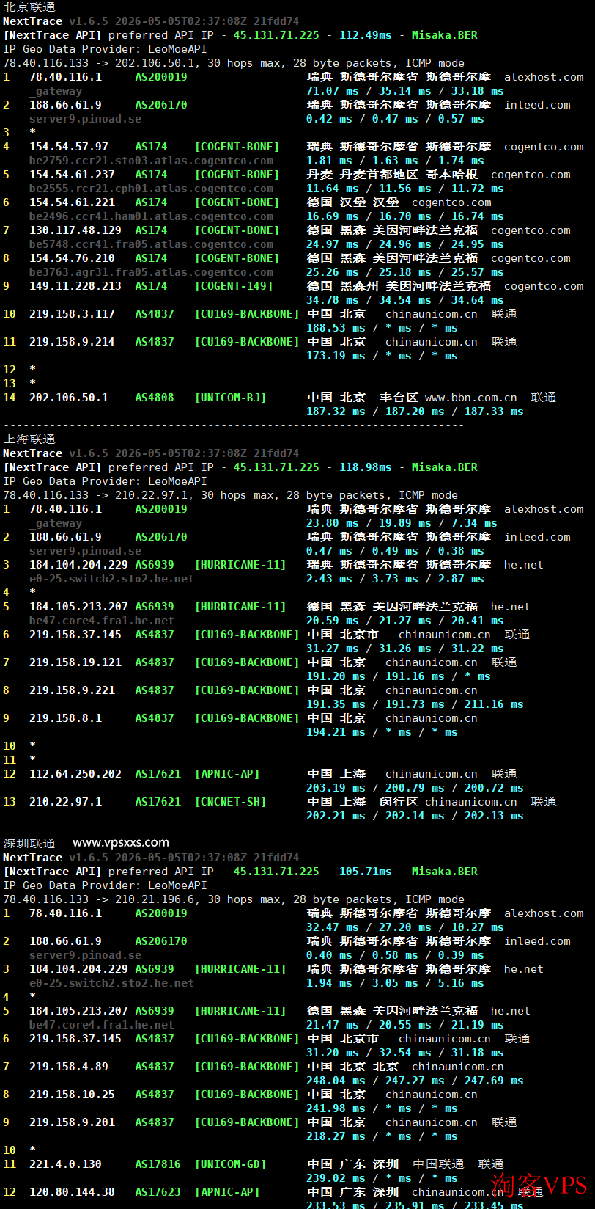The width and height of the screenshot is (595, 1209).
Task: Select the 23.80 ms latency value
Action: click(333, 523)
